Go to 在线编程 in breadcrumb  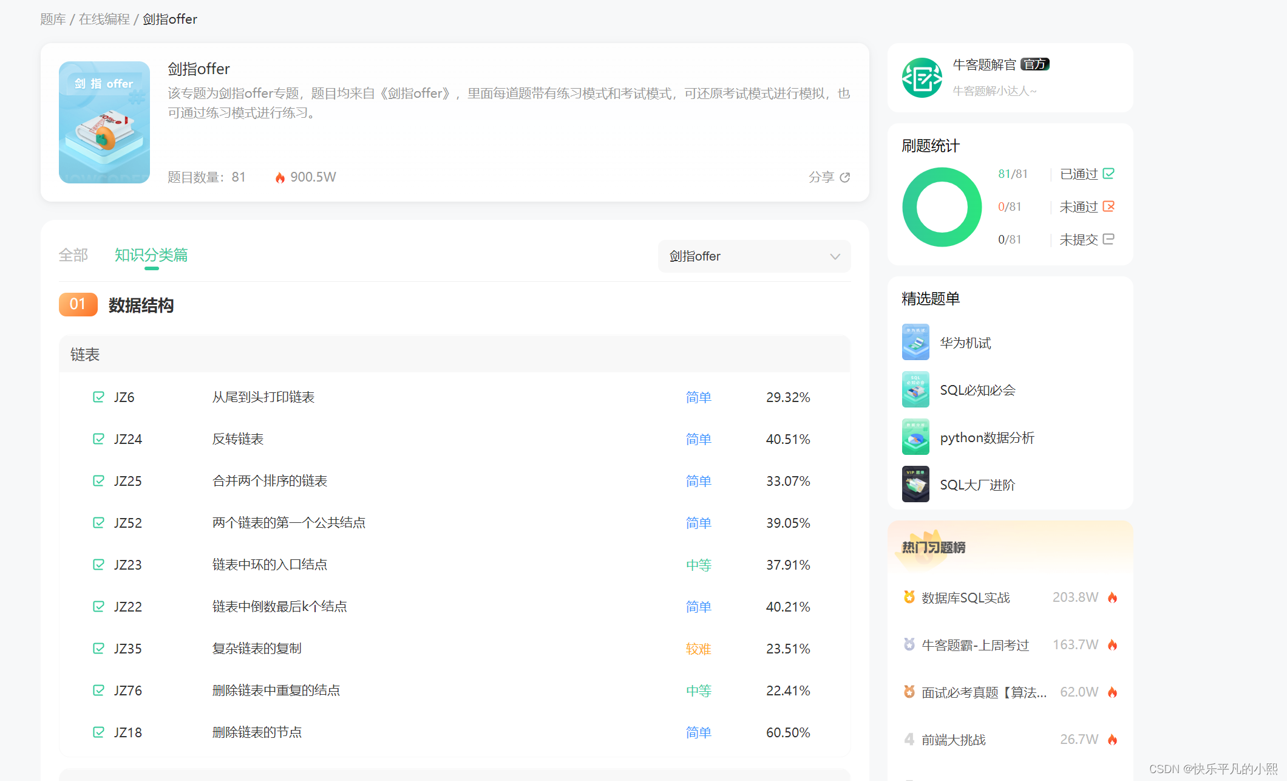point(104,19)
